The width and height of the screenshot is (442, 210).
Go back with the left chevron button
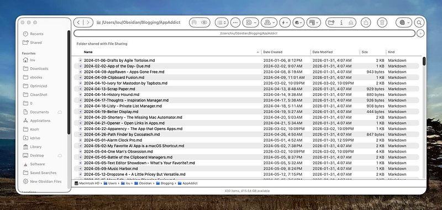click(x=78, y=23)
